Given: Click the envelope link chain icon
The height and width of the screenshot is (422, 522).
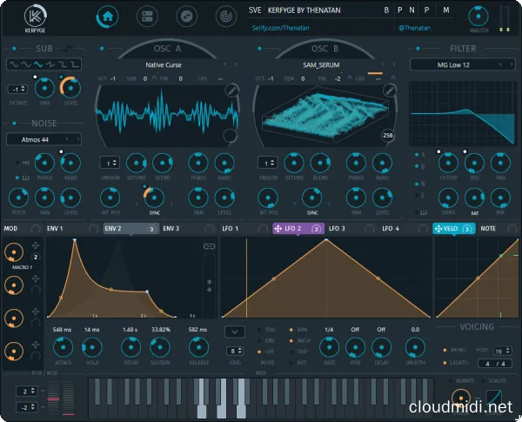Looking at the screenshot, I should (x=209, y=247).
